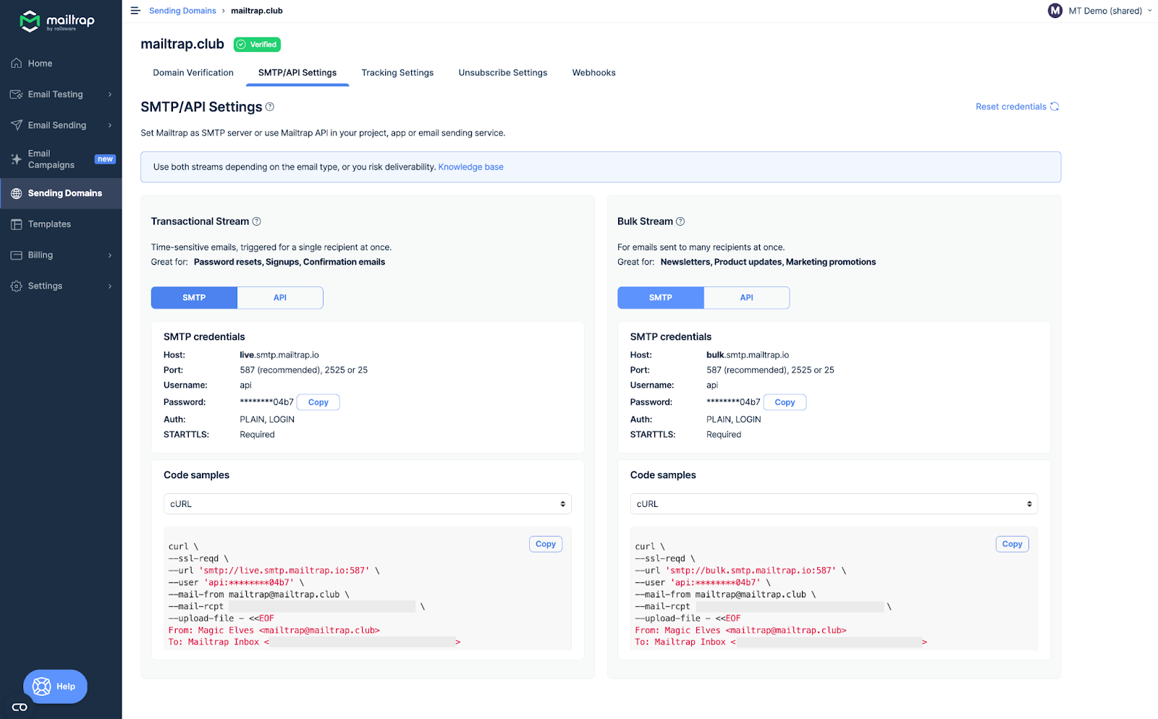Open Transactional Stream cURL code sample dropdown
Viewport: 1158px width, 719px height.
point(368,504)
